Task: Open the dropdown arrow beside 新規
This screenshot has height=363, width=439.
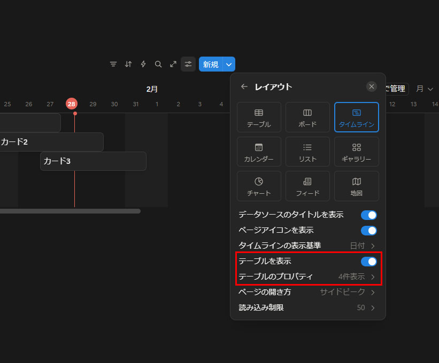Action: (229, 65)
